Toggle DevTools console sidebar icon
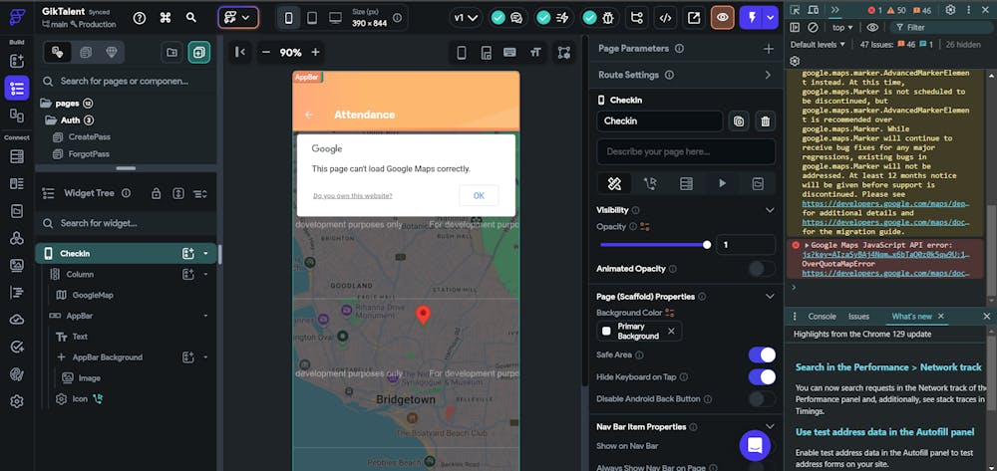 point(795,27)
